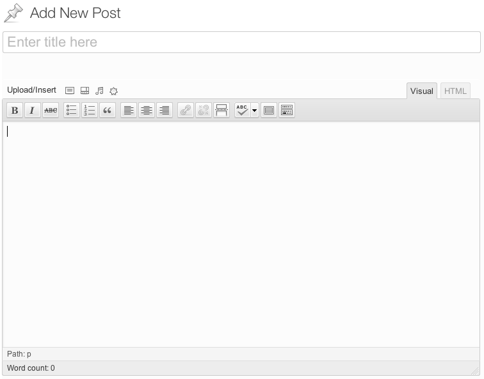This screenshot has height=379, width=484.
Task: Click the unlink icon
Action: (204, 111)
